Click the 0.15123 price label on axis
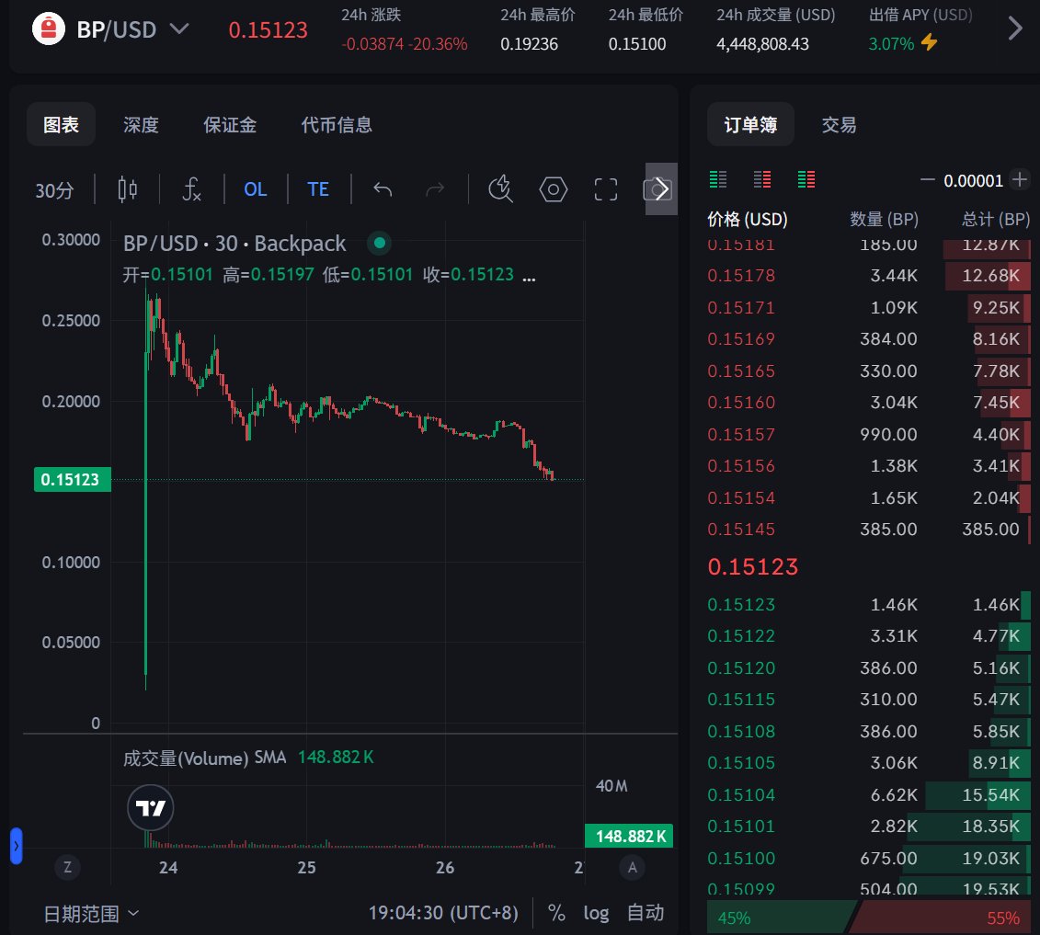1040x935 pixels. 72,479
